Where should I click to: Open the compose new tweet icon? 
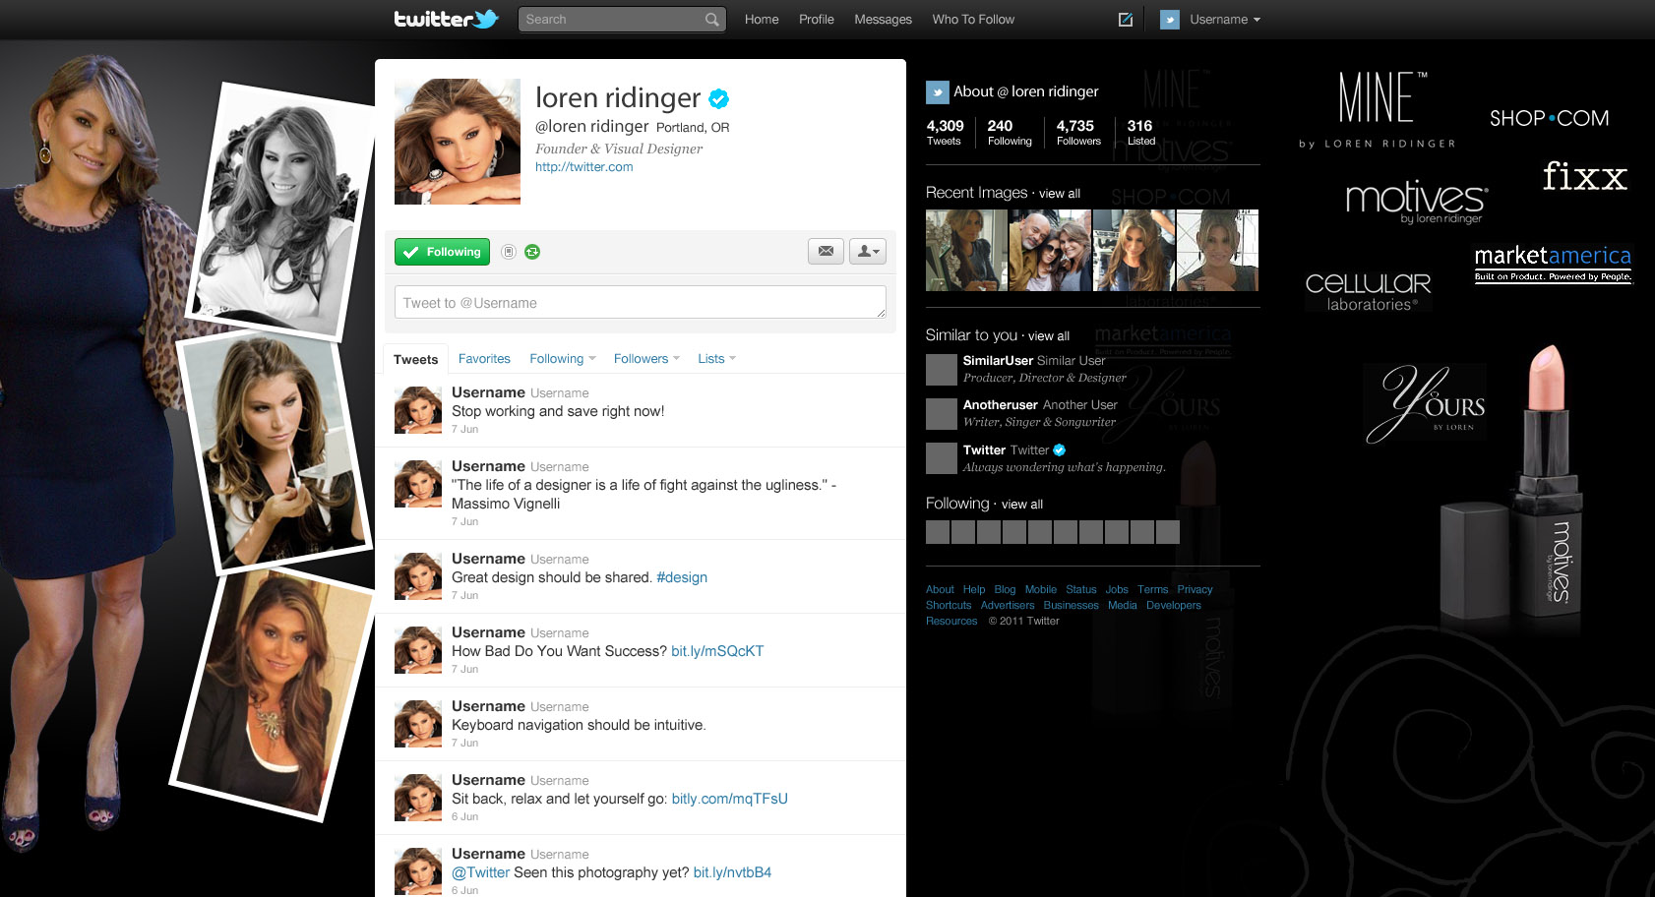point(1126,20)
